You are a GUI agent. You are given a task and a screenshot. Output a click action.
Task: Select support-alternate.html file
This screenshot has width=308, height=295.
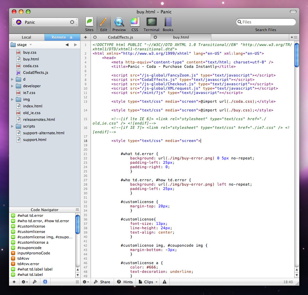coord(45,133)
